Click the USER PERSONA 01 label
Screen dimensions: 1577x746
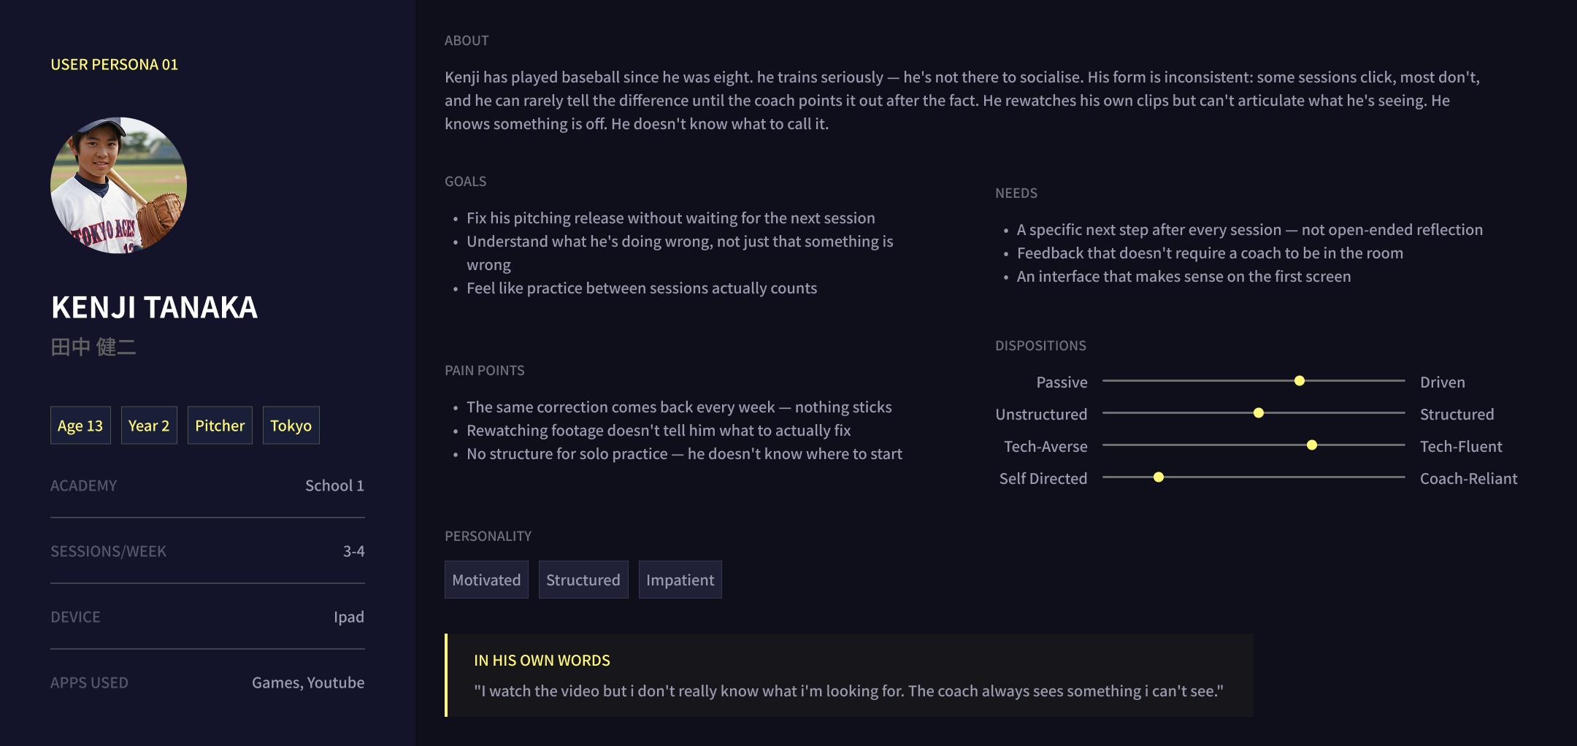114,64
